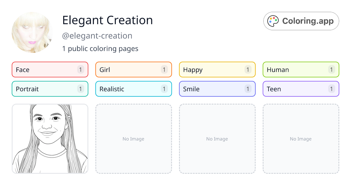Click the 1 public coloring pages text
351x184 pixels.
point(100,48)
